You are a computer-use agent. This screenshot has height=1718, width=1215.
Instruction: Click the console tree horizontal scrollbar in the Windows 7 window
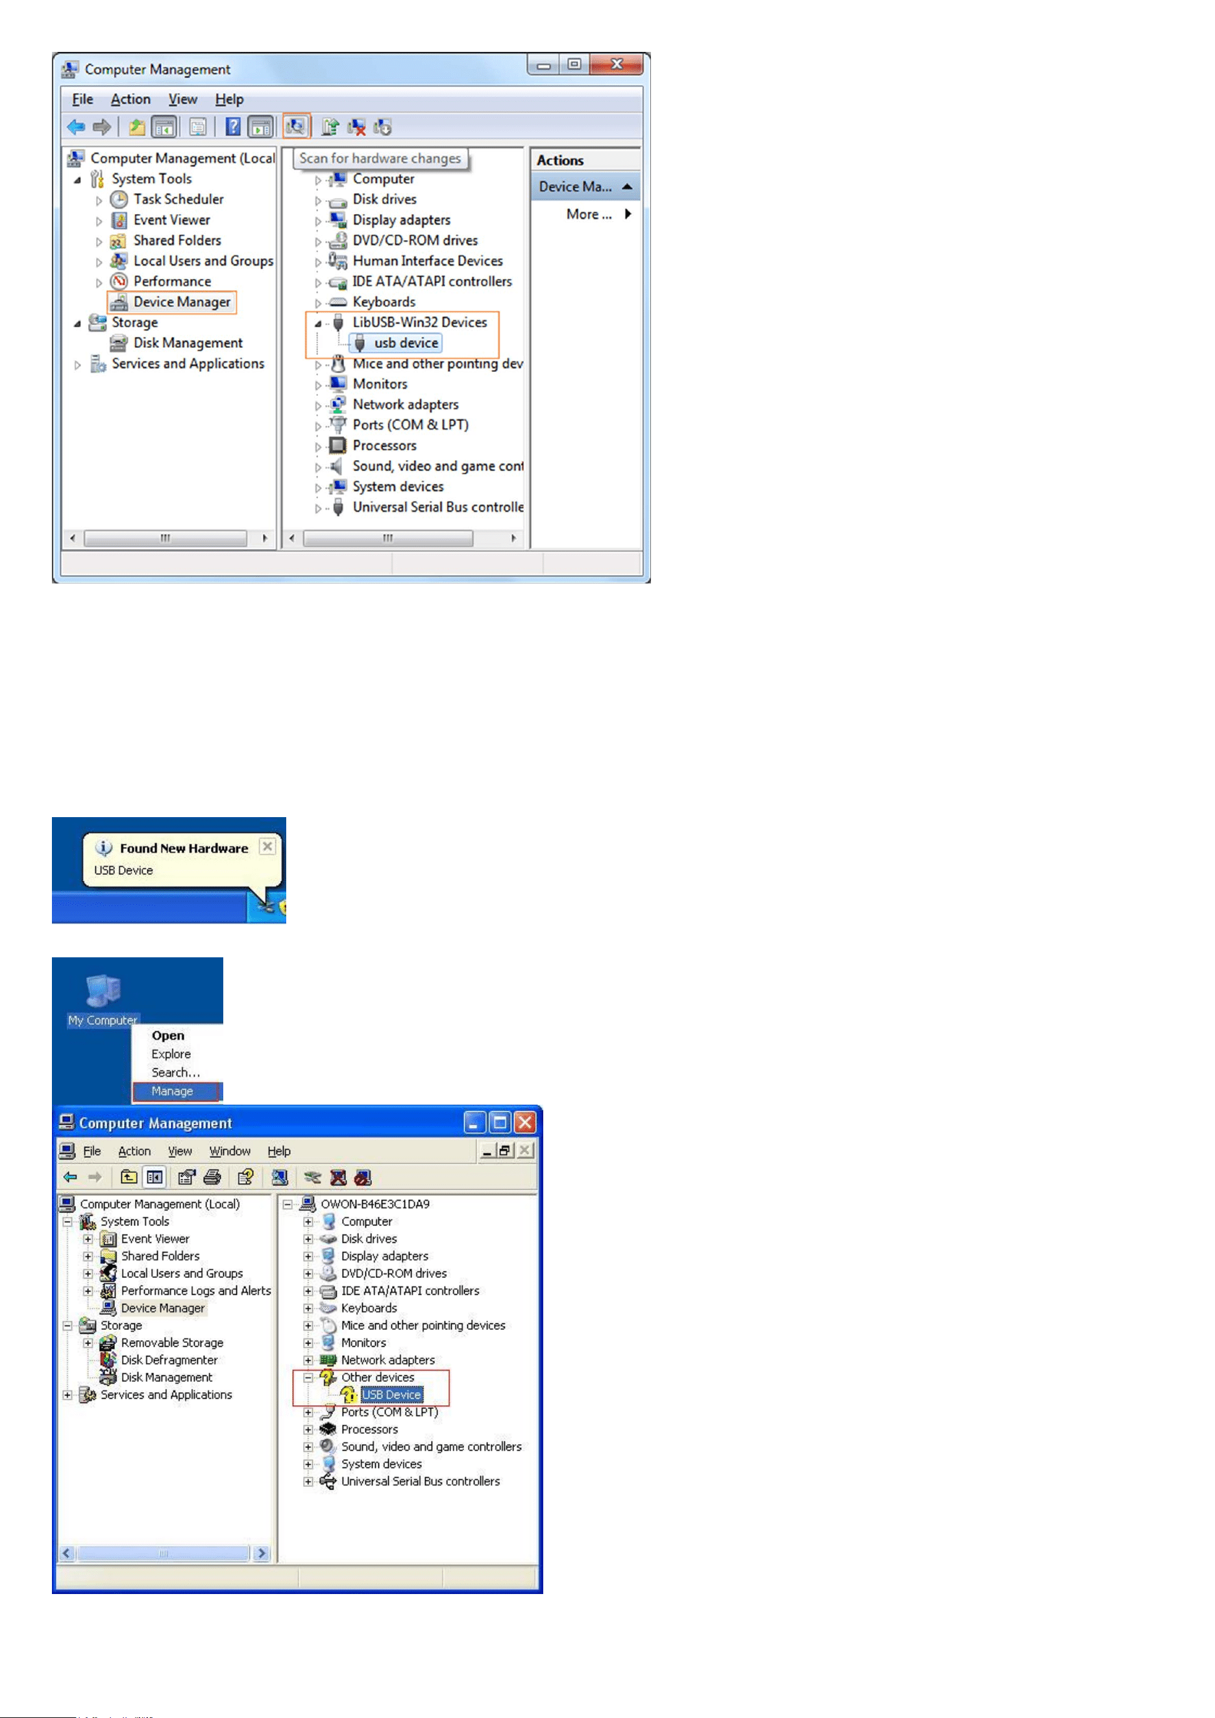coord(166,538)
